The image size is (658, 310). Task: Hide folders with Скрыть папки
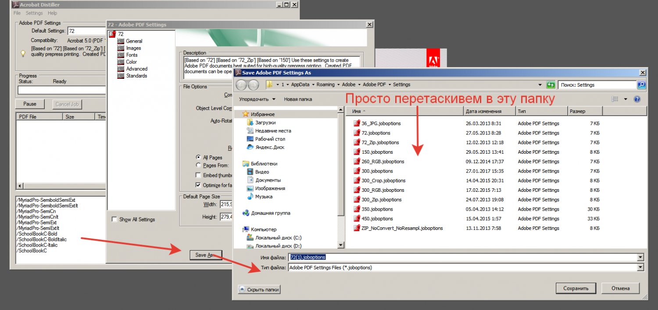coord(259,289)
